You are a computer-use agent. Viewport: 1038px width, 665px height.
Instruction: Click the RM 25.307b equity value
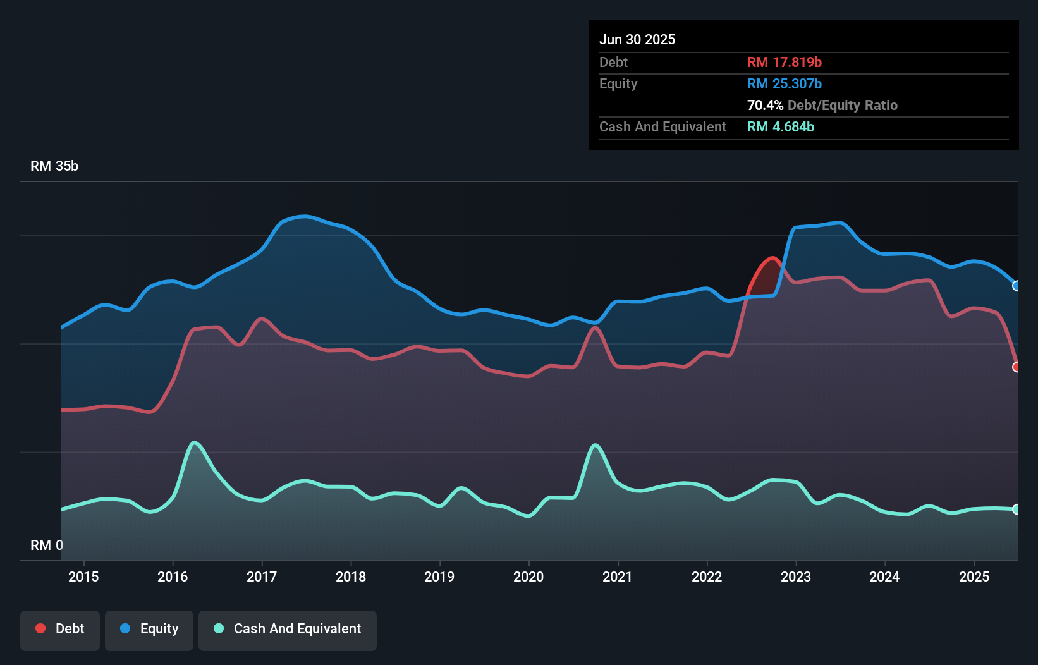click(784, 83)
